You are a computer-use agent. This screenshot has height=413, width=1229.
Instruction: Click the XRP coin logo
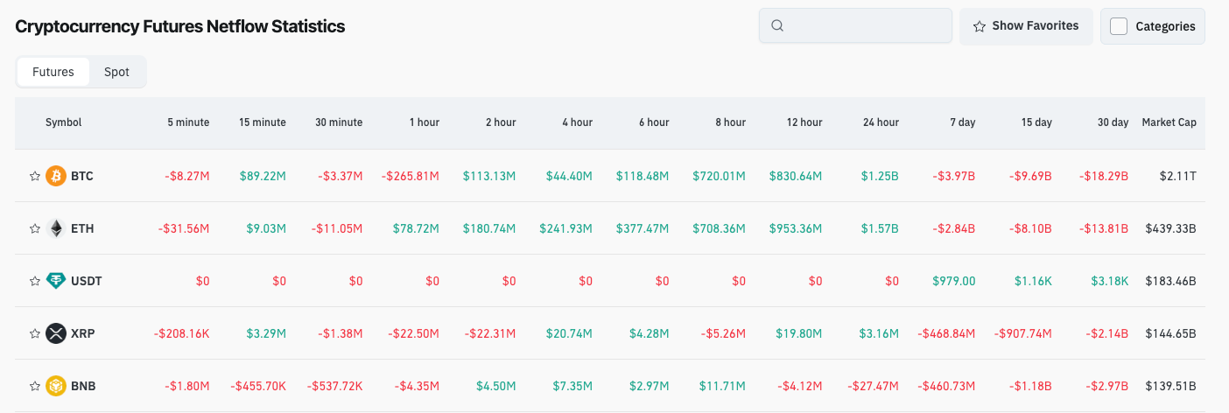(56, 333)
